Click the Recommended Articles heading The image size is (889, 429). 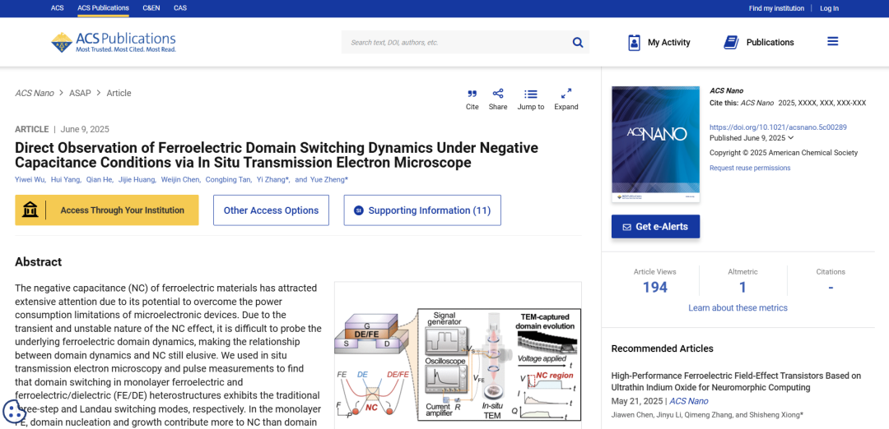662,348
